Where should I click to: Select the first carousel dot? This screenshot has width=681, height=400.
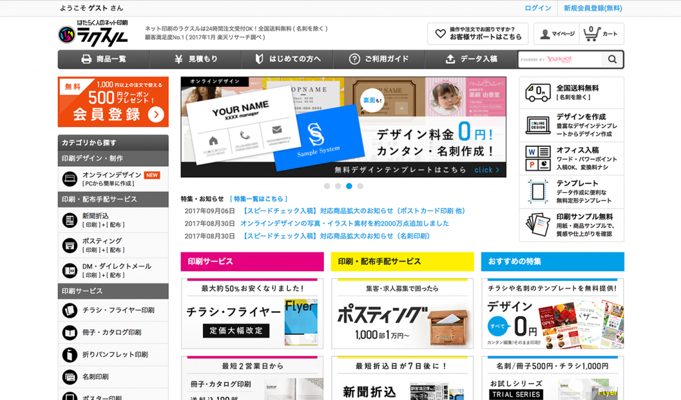[327, 186]
